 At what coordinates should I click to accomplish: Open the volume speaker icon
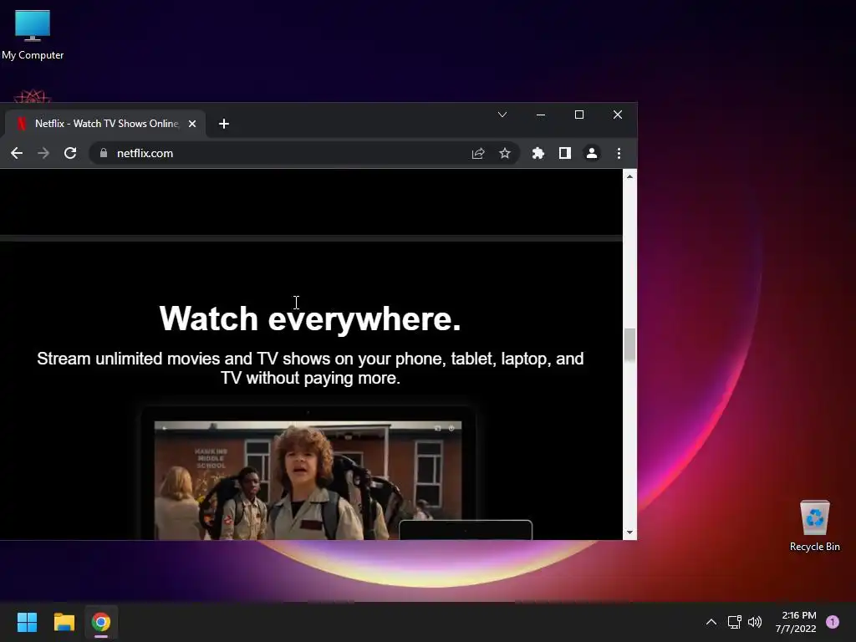755,622
